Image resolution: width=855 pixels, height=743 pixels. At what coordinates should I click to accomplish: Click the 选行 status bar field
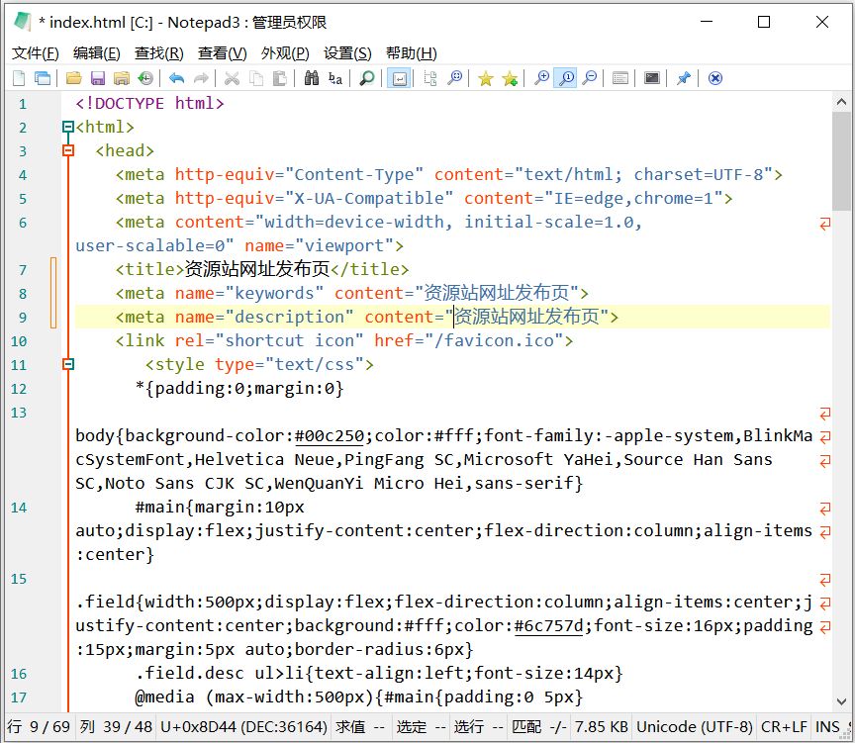coord(479,727)
